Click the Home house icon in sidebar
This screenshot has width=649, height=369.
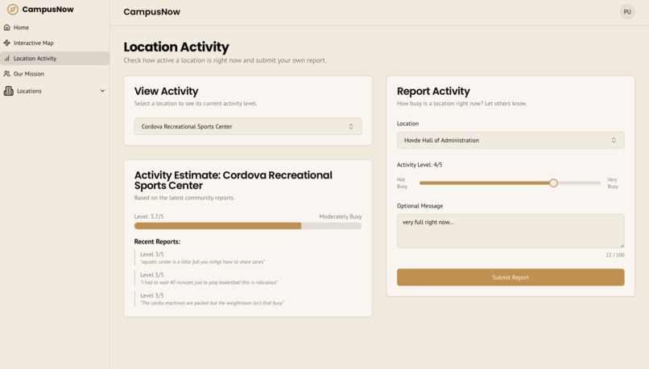coord(6,27)
